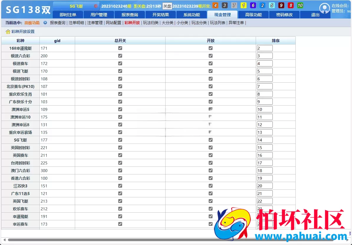
Task: Toggle 开放 checkbox for 澳门六合彩
Action: (x=211, y=170)
